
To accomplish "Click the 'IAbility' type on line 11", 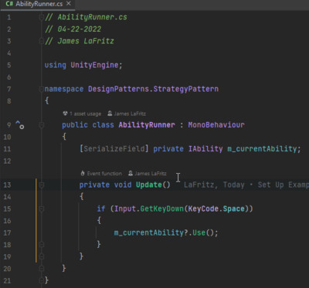I will (x=205, y=149).
